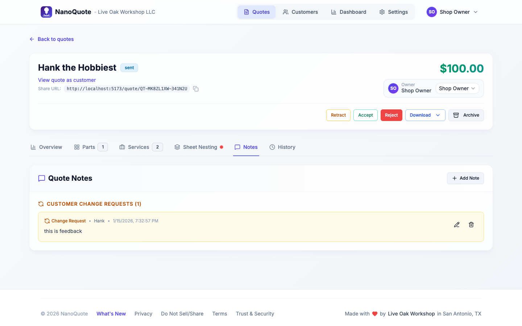Viewport: 522px width, 326px height.
Task: Copy the share URL to clipboard
Action: point(196,89)
